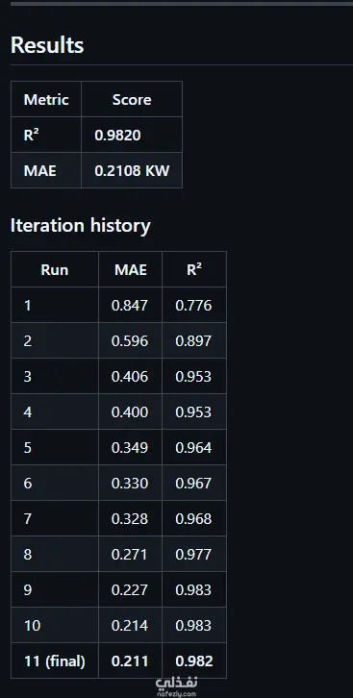Viewport: 353px width, 698px height.
Task: Click the Iteration history heading
Action: [80, 225]
